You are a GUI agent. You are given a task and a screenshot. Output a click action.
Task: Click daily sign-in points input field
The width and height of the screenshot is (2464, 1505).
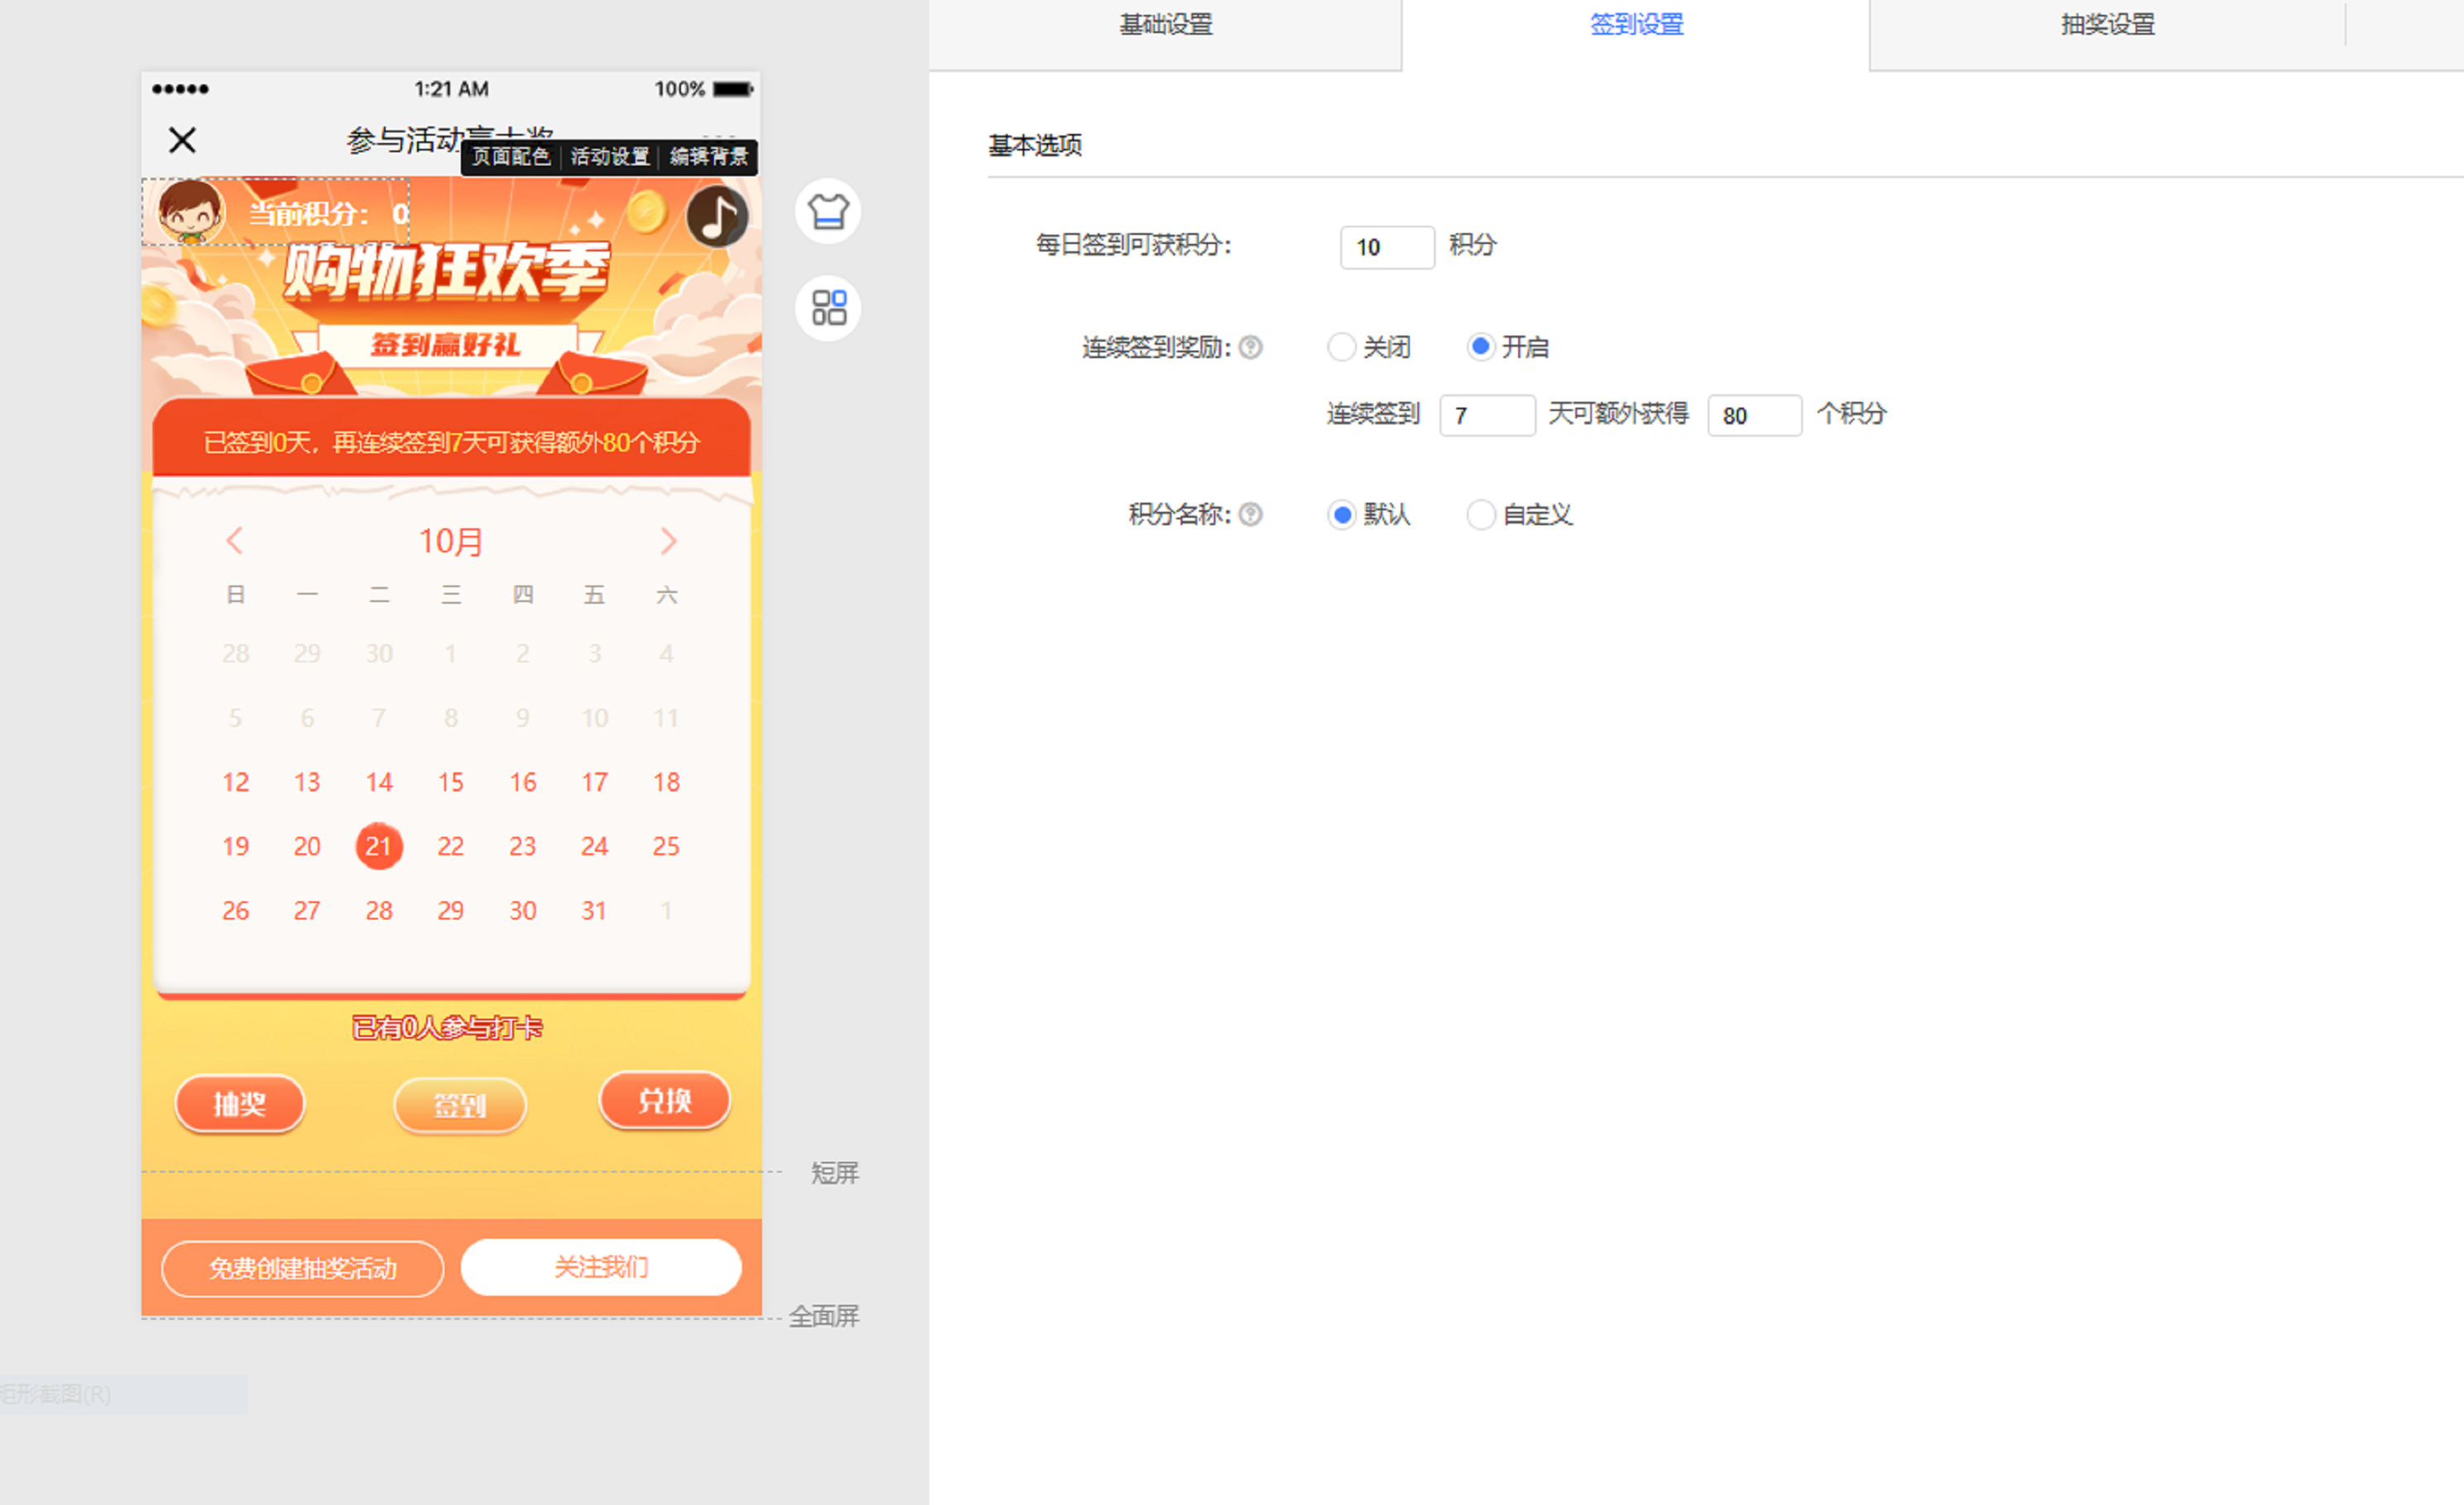coord(1386,246)
